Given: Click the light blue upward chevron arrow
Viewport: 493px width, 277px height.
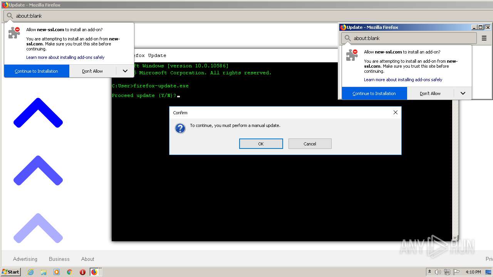Looking at the screenshot, I should [38, 228].
